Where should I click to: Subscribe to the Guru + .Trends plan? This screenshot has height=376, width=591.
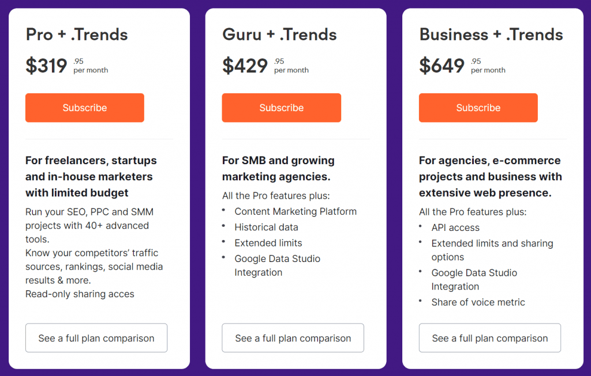point(281,108)
